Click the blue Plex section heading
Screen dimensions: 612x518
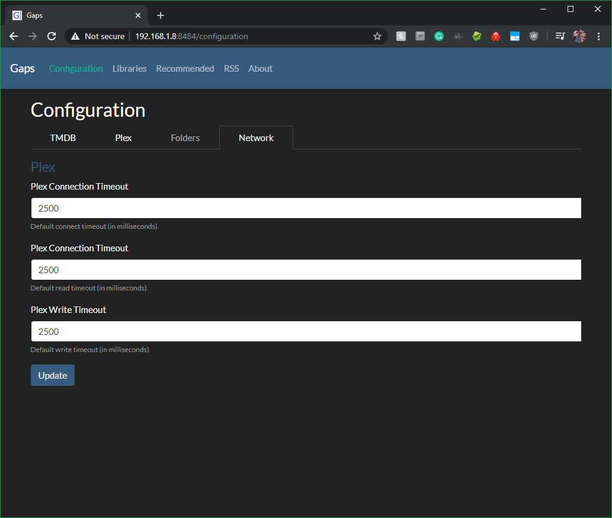[x=43, y=167]
